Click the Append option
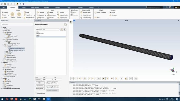Image resolution: width=180 pixels, height=101 pixels. coord(61,12)
